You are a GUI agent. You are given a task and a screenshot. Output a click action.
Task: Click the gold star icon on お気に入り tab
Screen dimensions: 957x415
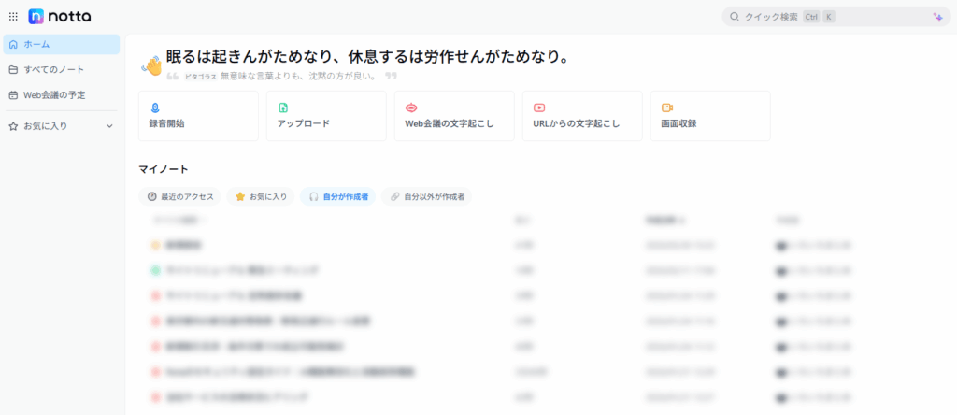[x=240, y=196]
